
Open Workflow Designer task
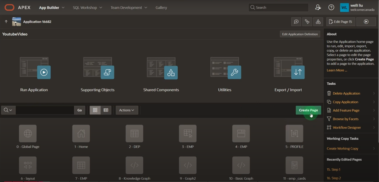tap(347, 128)
